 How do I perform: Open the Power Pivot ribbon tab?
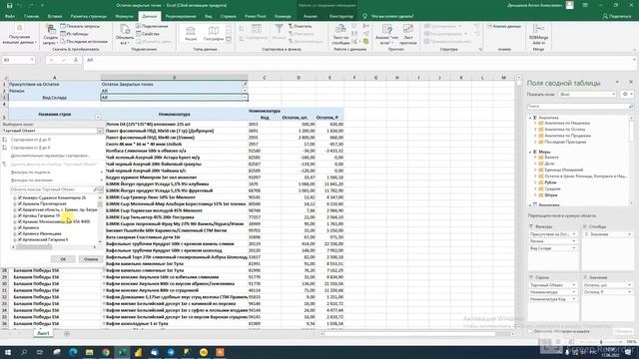click(x=256, y=16)
